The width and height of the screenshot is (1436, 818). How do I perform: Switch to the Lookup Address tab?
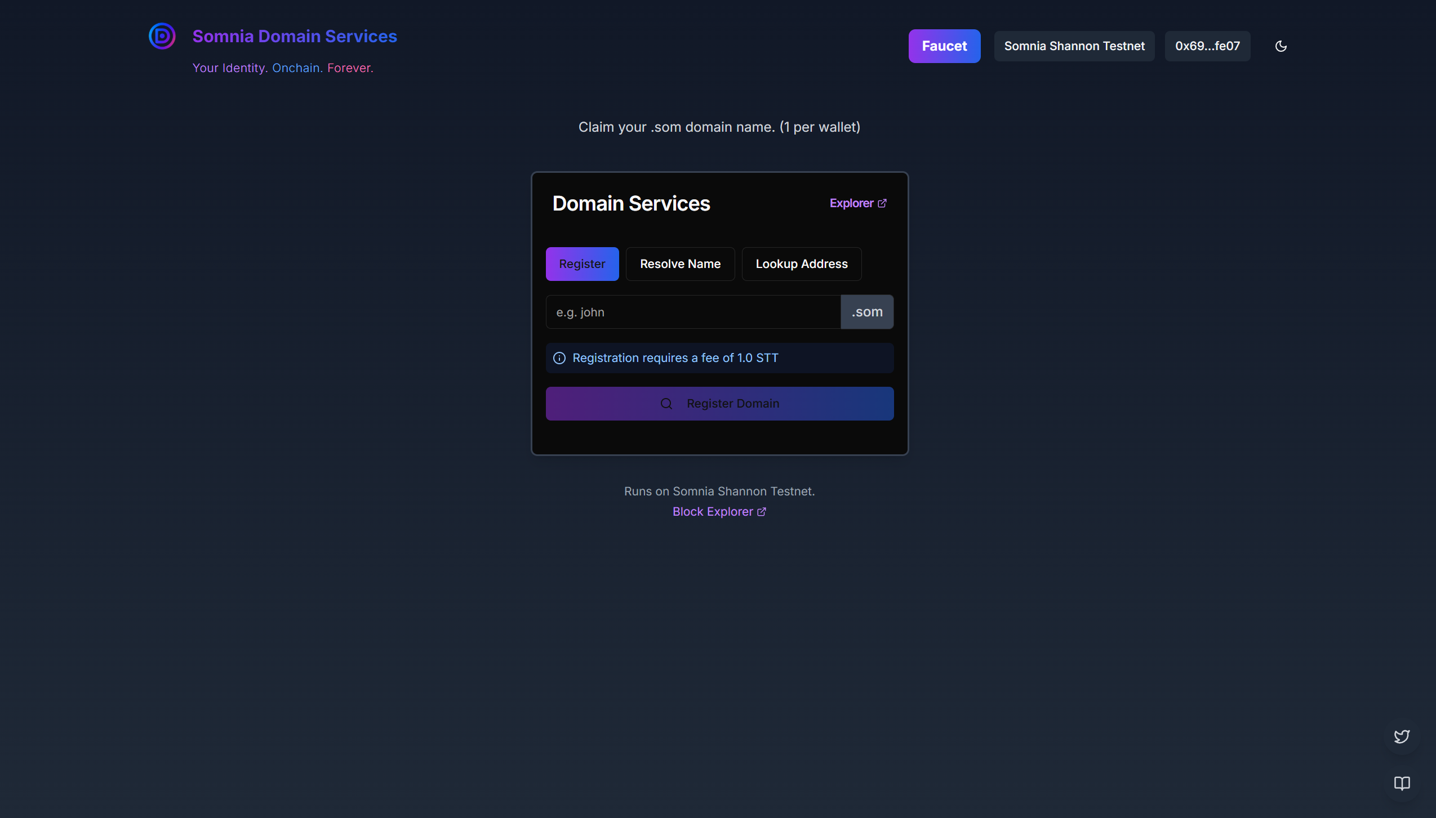(801, 264)
